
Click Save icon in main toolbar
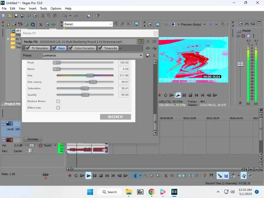point(16,16)
